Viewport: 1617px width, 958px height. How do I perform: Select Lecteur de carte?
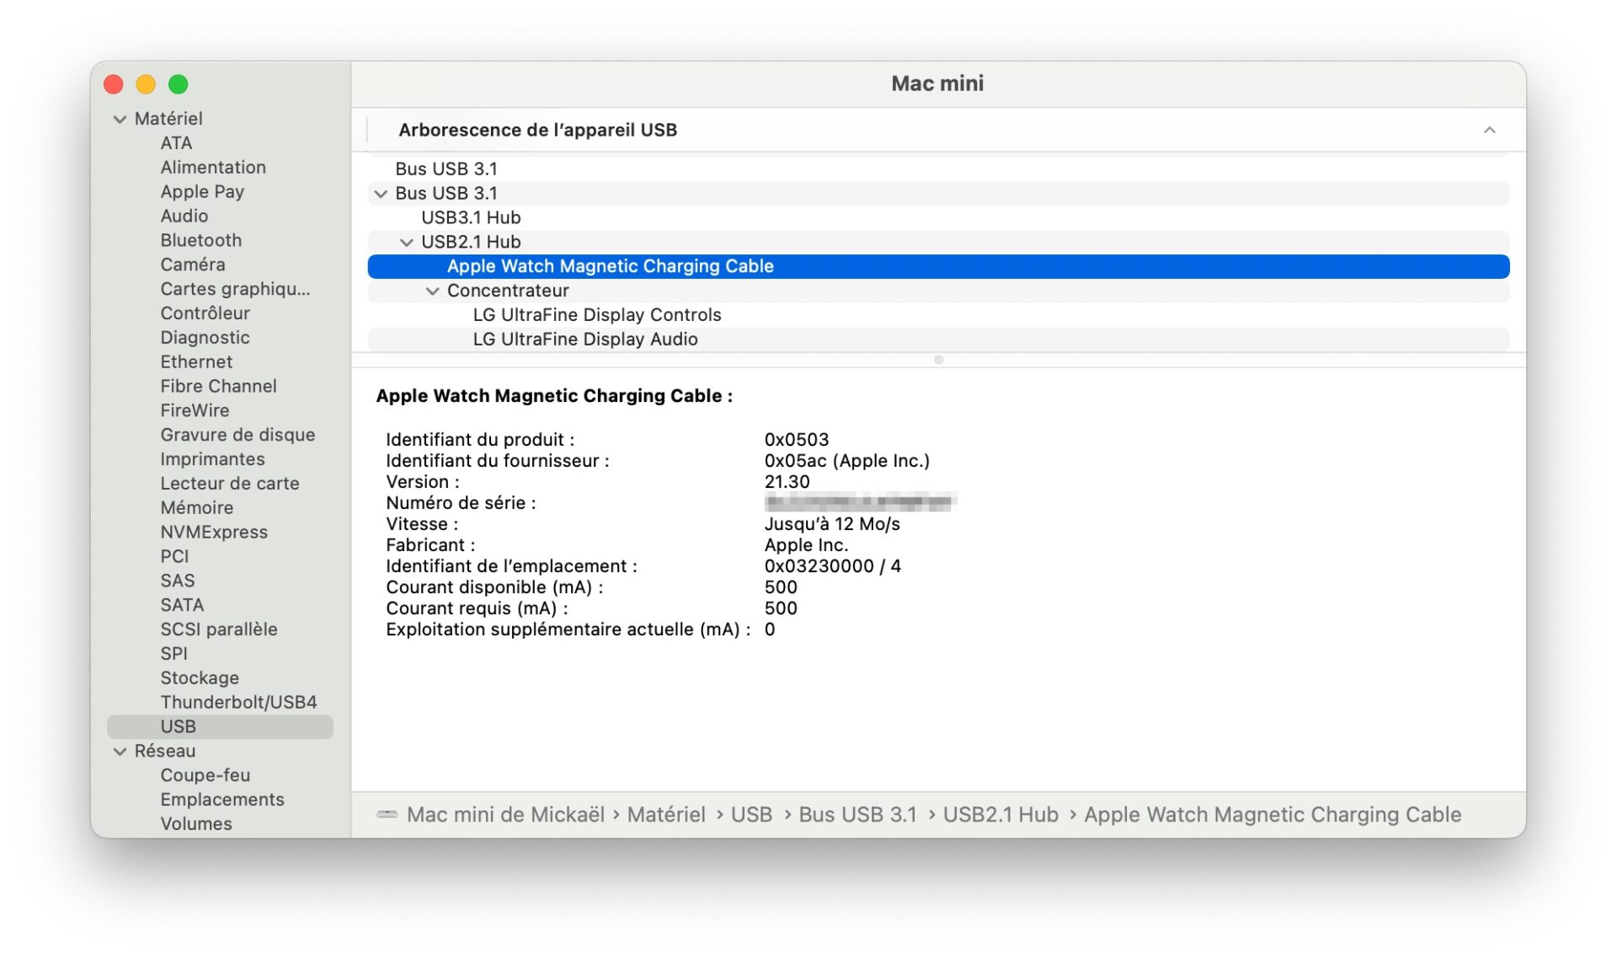230,484
